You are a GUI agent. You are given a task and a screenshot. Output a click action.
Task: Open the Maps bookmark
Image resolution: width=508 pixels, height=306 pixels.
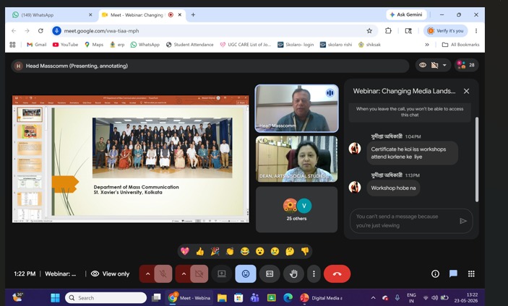pos(94,45)
